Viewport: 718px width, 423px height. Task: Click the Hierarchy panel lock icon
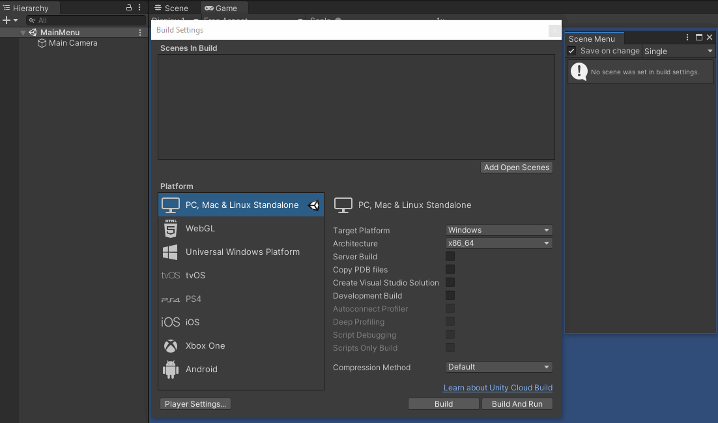[128, 7]
